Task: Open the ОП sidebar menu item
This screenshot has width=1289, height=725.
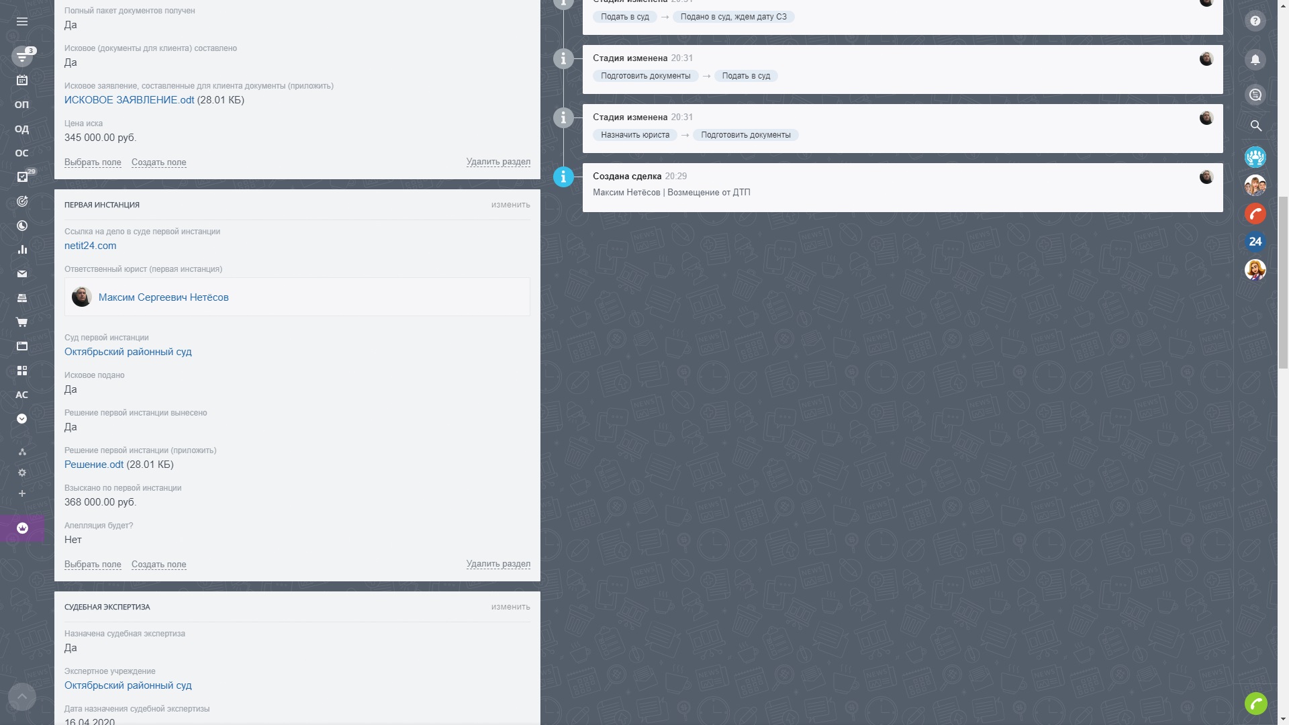Action: [22, 105]
